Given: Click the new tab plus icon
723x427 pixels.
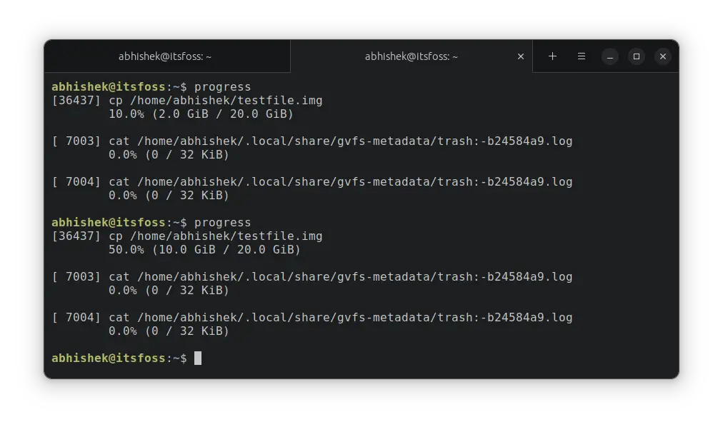Looking at the screenshot, I should point(552,56).
